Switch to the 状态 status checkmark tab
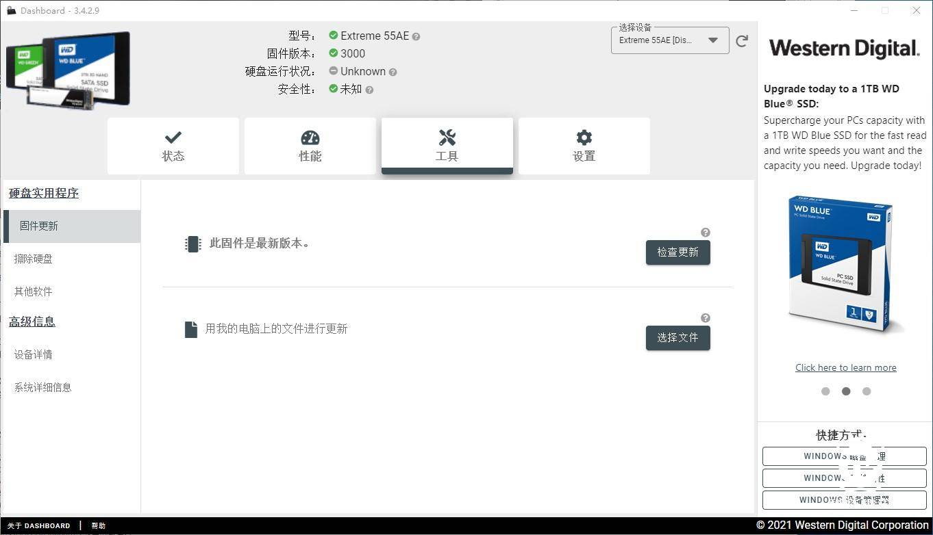933x535 pixels. point(173,145)
